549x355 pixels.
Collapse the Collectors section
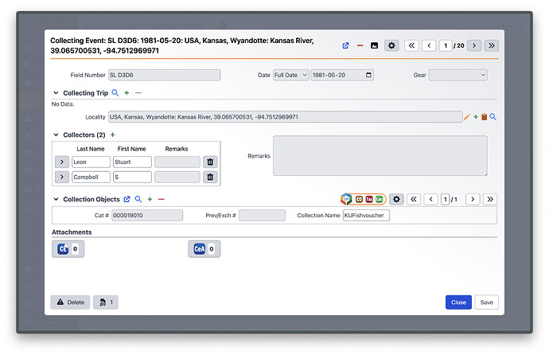coord(56,135)
